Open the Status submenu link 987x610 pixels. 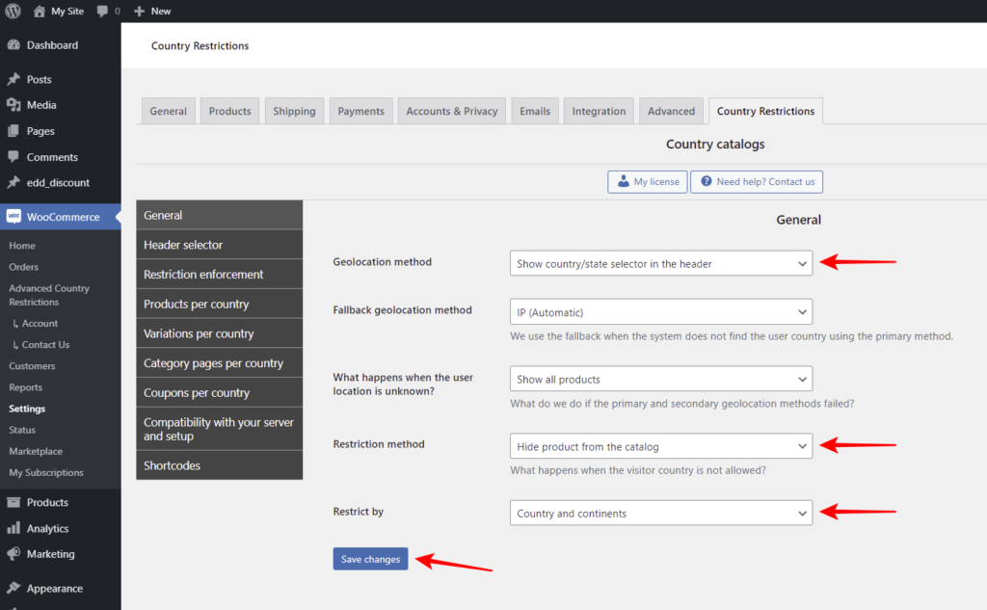point(22,430)
